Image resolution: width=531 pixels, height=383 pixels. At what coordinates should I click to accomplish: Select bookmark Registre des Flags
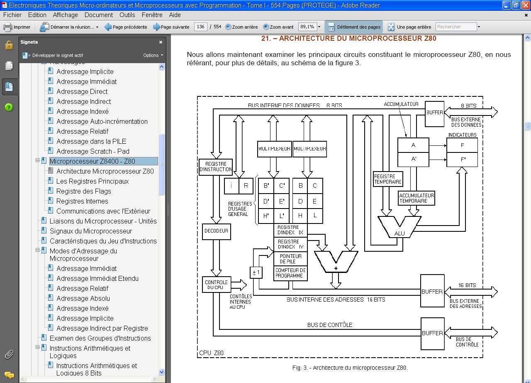tap(84, 191)
